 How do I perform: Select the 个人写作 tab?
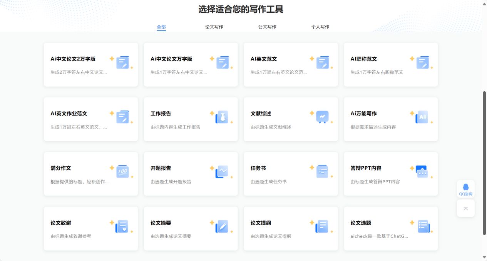tap(320, 27)
